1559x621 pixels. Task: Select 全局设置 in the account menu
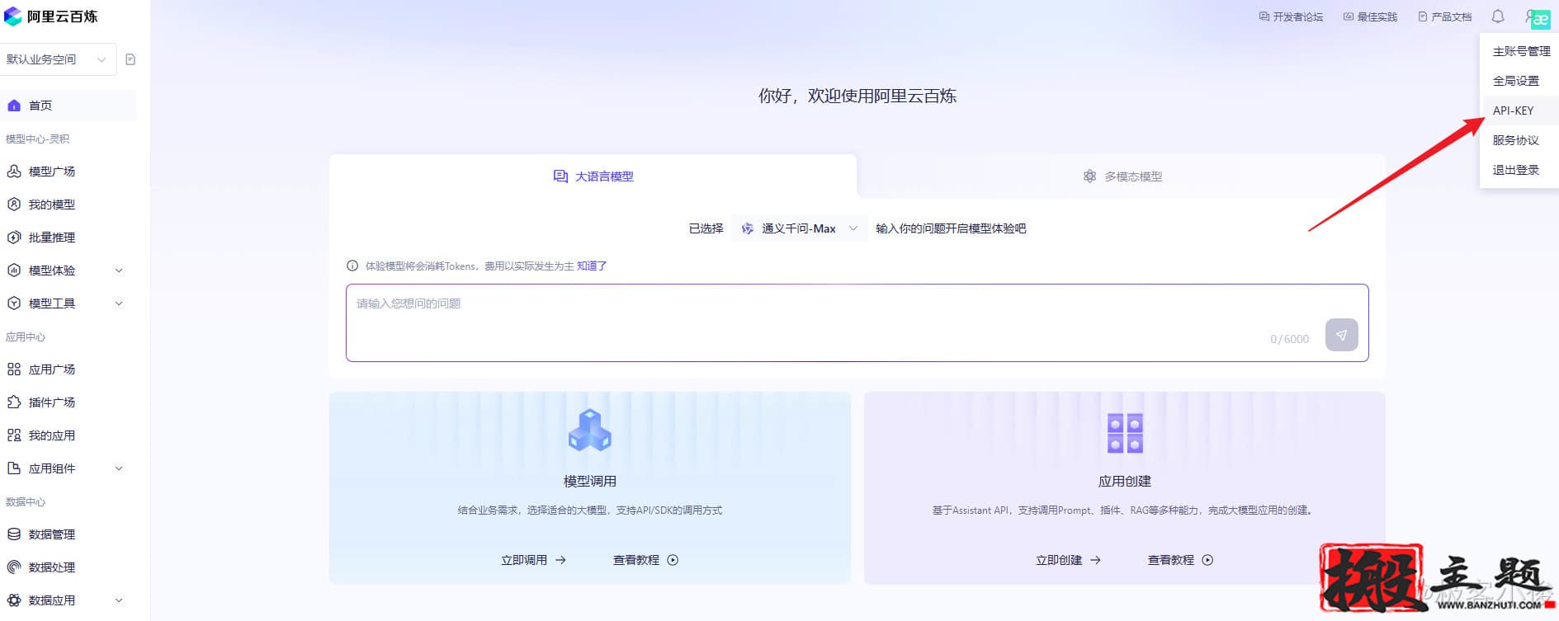[1519, 81]
